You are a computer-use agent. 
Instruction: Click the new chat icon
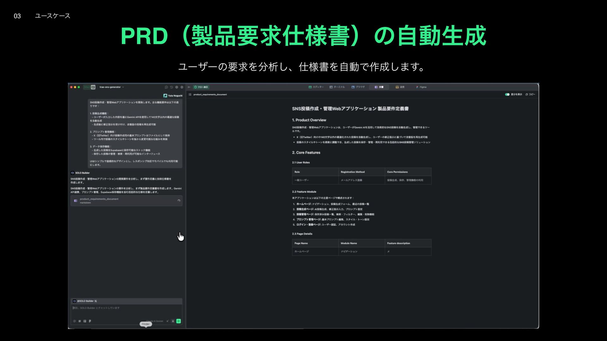pyautogui.click(x=166, y=87)
